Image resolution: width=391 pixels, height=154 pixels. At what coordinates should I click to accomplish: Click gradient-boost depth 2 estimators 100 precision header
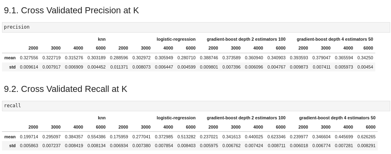click(x=246, y=39)
